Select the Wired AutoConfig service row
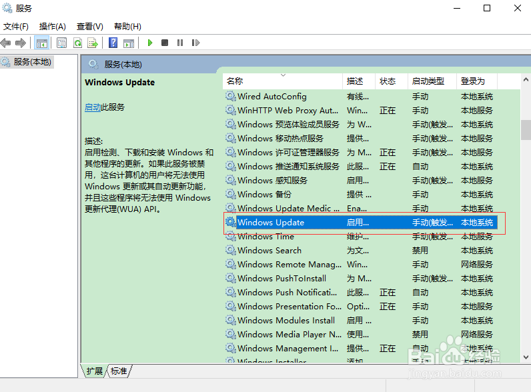Screen dimensions: 531x392 pos(360,97)
